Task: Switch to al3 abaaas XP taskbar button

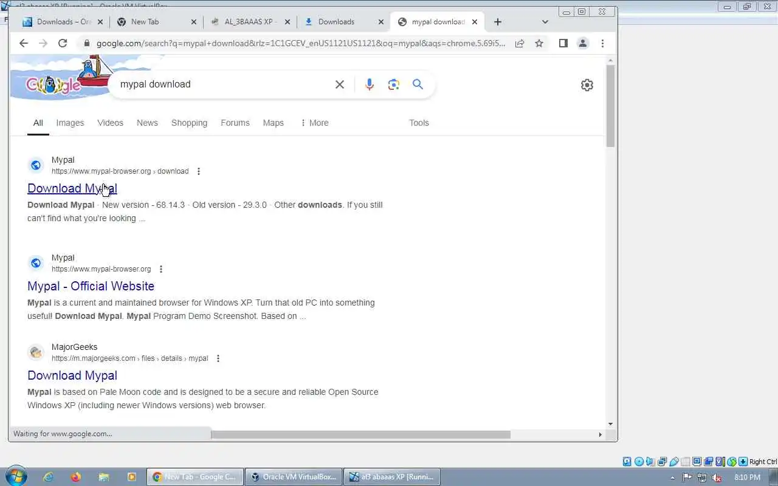Action: 391,477
